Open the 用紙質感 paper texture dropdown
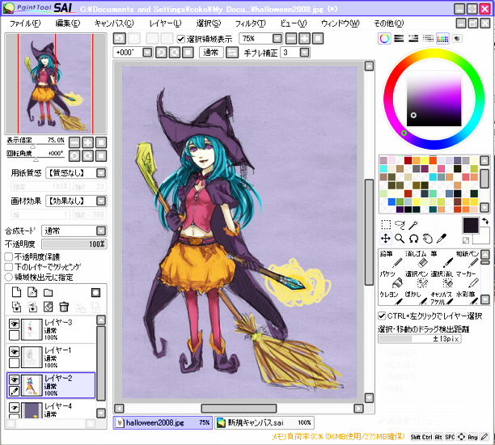 coord(101,173)
